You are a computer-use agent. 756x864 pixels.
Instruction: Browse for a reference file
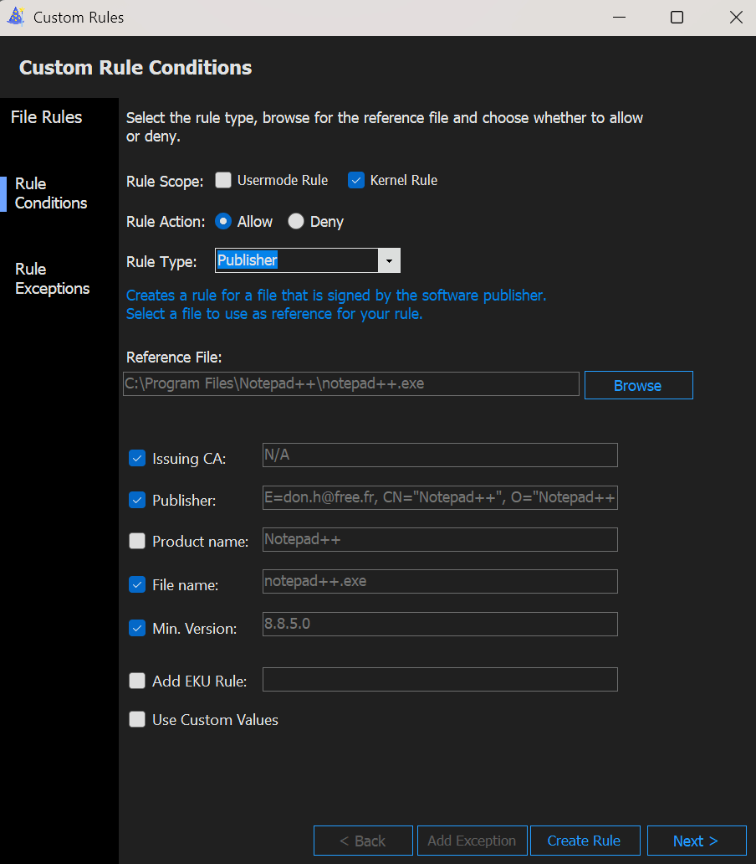tap(638, 386)
